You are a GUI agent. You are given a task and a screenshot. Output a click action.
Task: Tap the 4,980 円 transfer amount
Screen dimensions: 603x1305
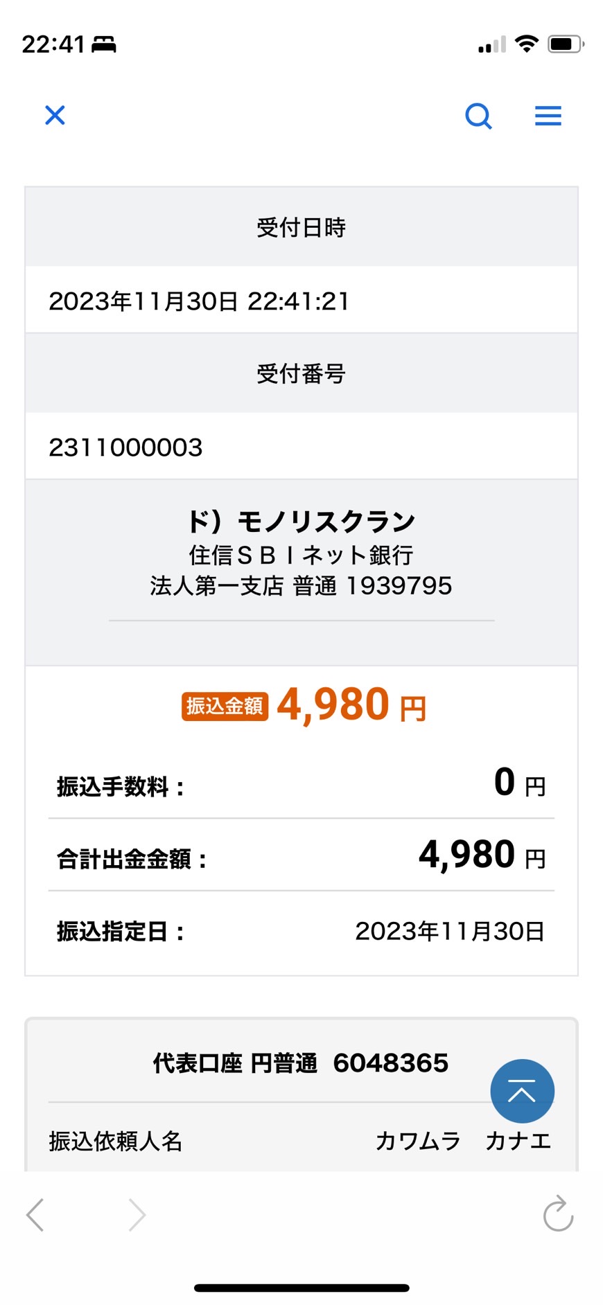(351, 705)
